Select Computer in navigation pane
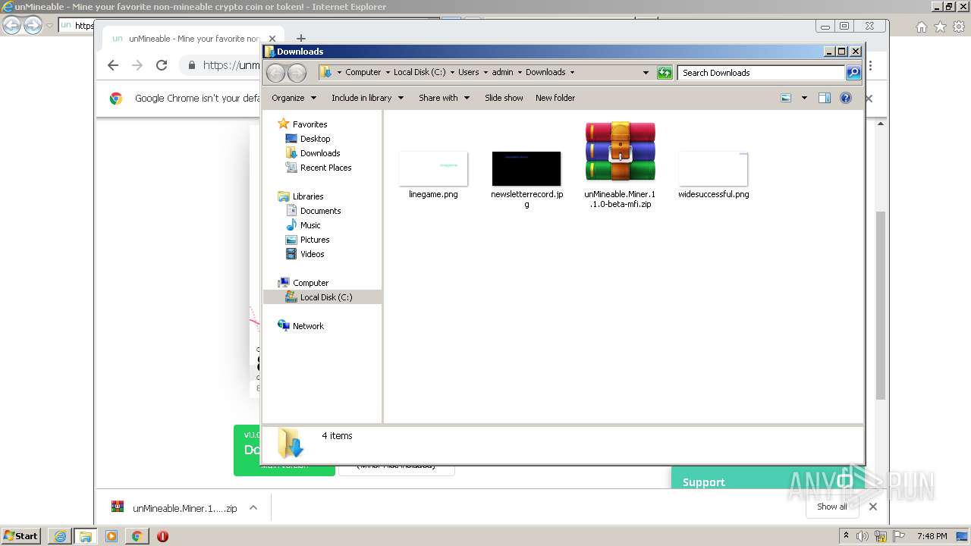Screen dimensions: 971x546 (310, 283)
